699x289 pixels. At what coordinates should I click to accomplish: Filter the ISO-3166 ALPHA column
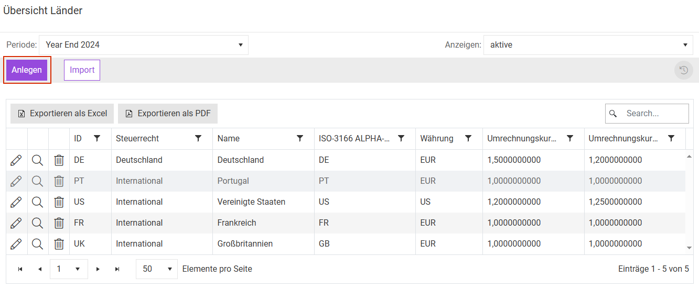tap(401, 139)
